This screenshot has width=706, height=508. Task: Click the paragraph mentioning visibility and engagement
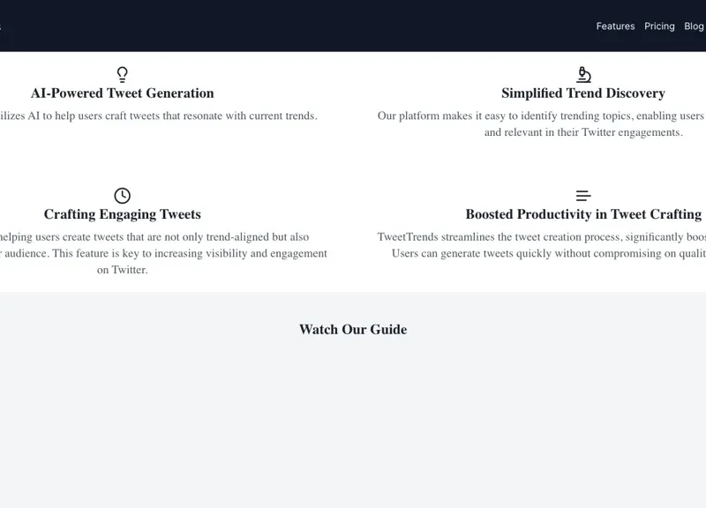(163, 253)
